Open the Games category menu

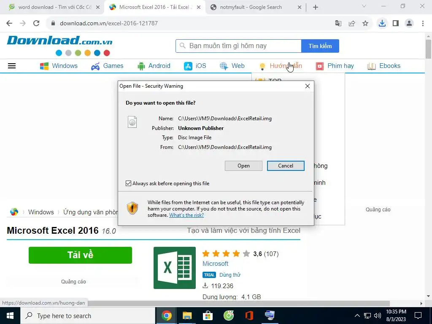pos(107,66)
